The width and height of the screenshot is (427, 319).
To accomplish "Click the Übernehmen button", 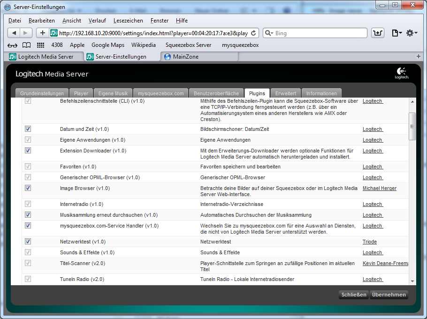I will (x=389, y=295).
